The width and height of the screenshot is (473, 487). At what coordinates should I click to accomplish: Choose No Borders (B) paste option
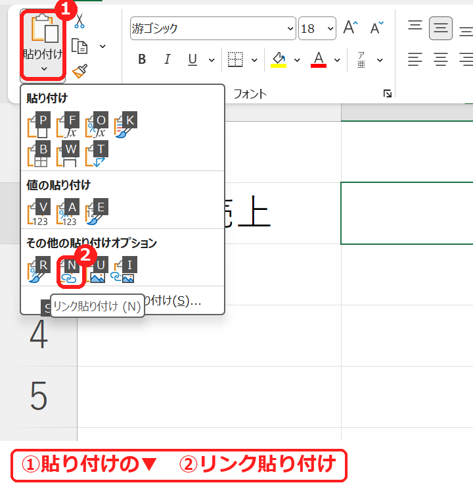[39, 154]
